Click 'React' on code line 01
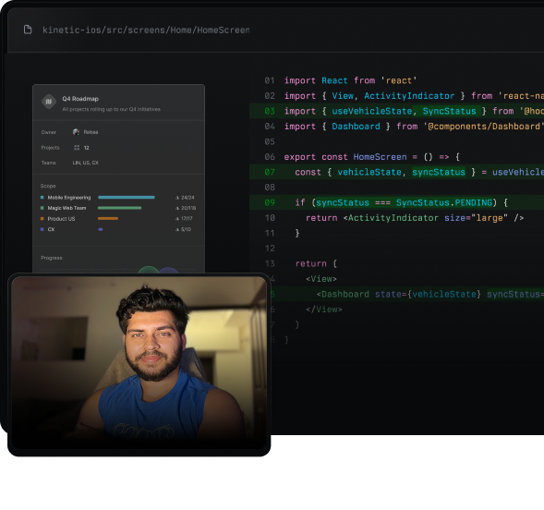Screen dimensions: 544x510 click(334, 80)
